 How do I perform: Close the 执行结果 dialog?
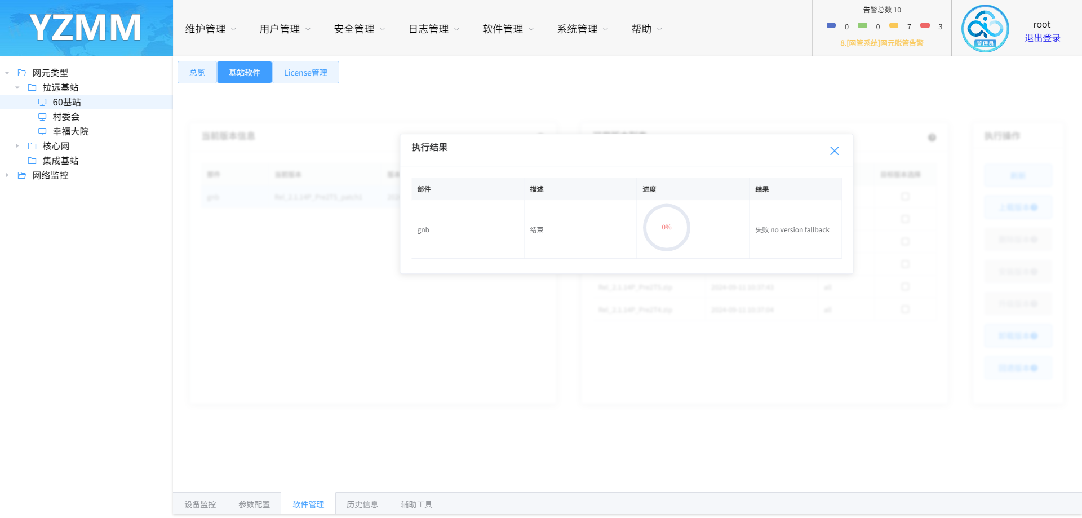click(835, 151)
